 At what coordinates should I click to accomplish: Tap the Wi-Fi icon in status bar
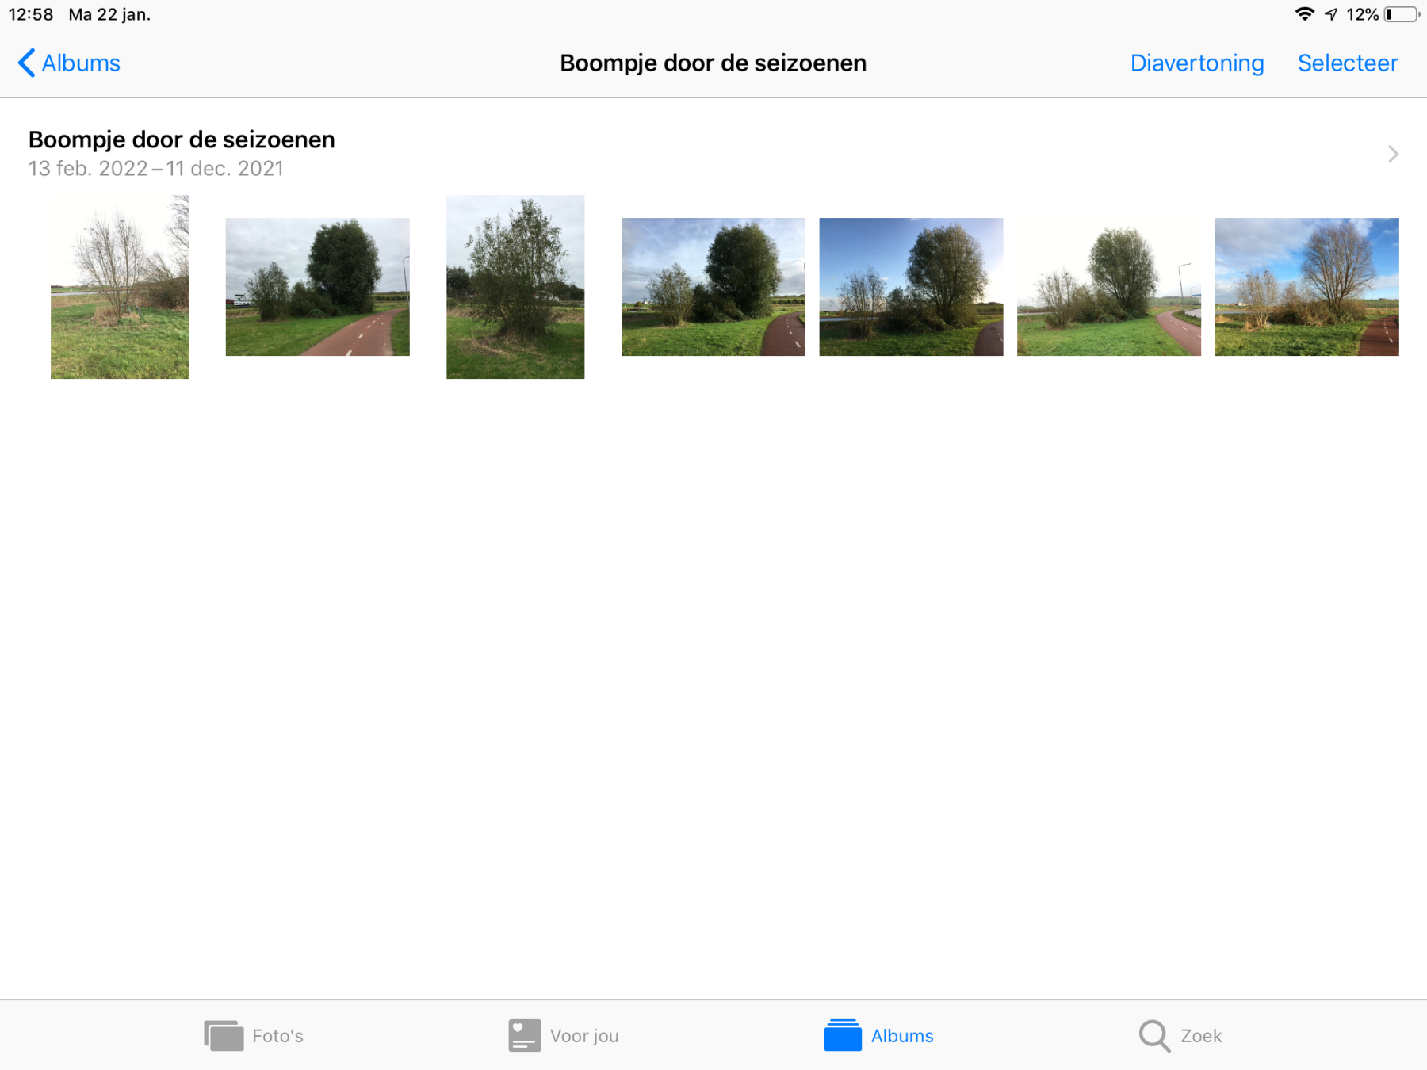point(1304,14)
